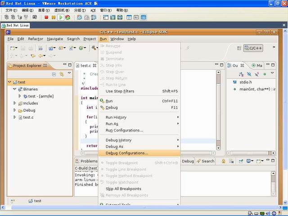Toggle Hide Static Members in Outline
Image resolution: width=288 pixels, height=216 pixels.
pos(257,74)
